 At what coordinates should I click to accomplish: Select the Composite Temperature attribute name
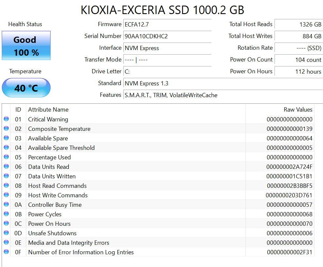point(59,129)
